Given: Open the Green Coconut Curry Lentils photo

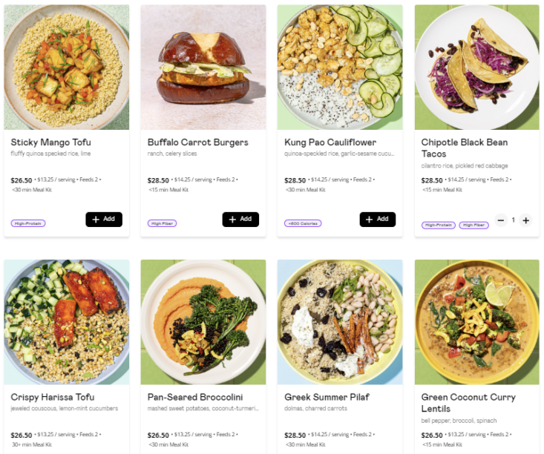Looking at the screenshot, I should click(477, 322).
